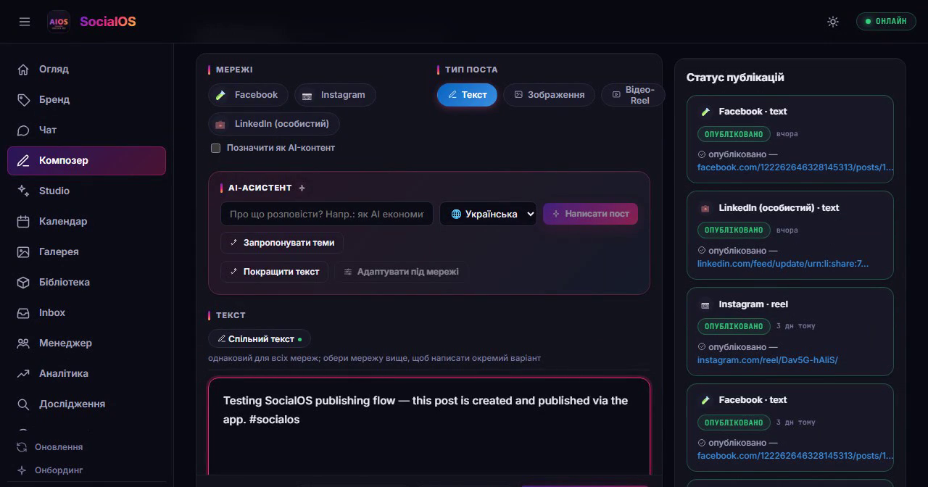Screen dimensions: 928x487
Task: Open the first facebook.com/122262646328145313 post link
Action: pos(795,167)
